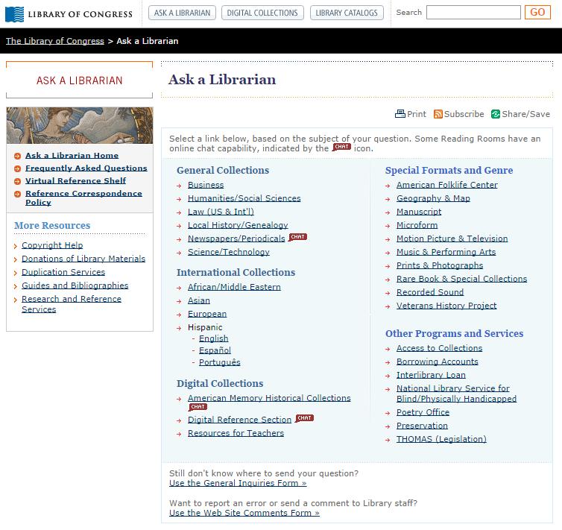The image size is (562, 530).
Task: Open Motion Picture & Television link
Action: click(x=452, y=239)
